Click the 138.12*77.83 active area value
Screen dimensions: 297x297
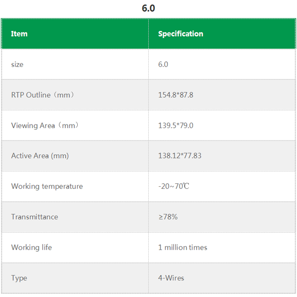coord(180,155)
